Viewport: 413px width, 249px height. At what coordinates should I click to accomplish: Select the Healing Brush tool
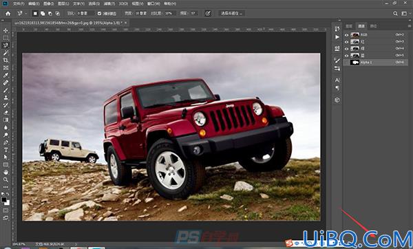point(6,83)
